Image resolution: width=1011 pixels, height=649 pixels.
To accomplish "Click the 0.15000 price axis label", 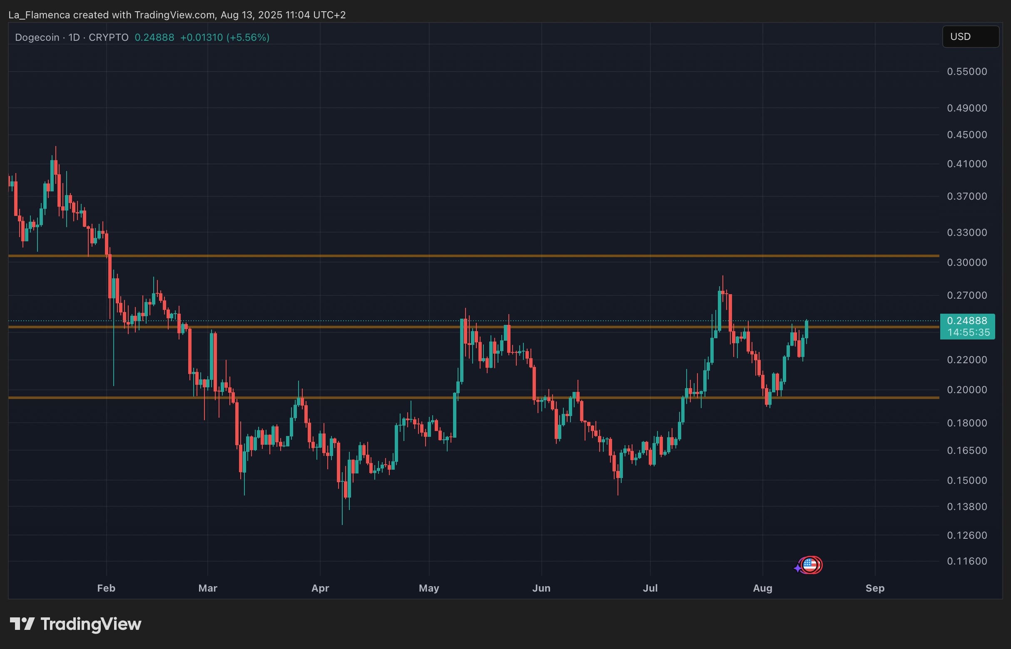I will 967,480.
